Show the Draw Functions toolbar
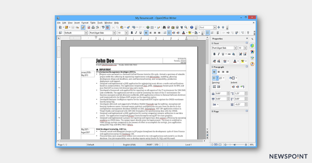312x163 pixels. 158,27
